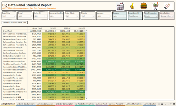Viewport: 176px width, 106px height.
Task: Open the View Option dropdown
Action: [167, 16]
